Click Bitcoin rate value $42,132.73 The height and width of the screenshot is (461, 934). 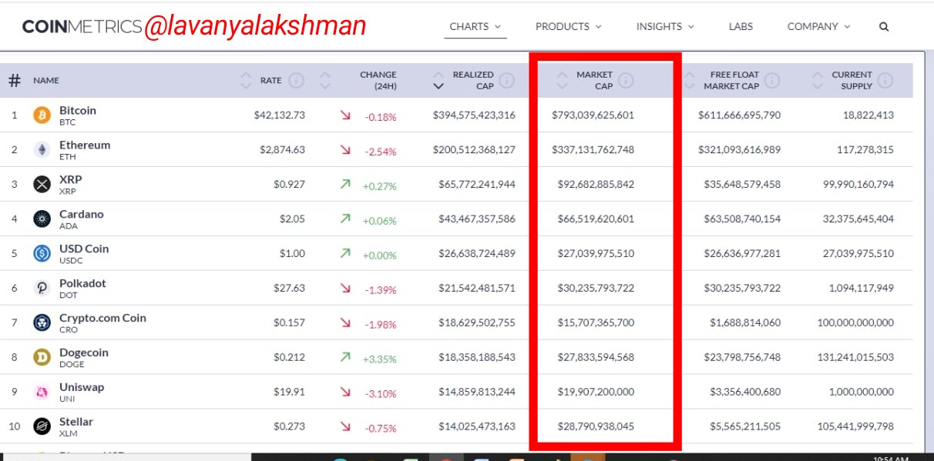coord(279,115)
